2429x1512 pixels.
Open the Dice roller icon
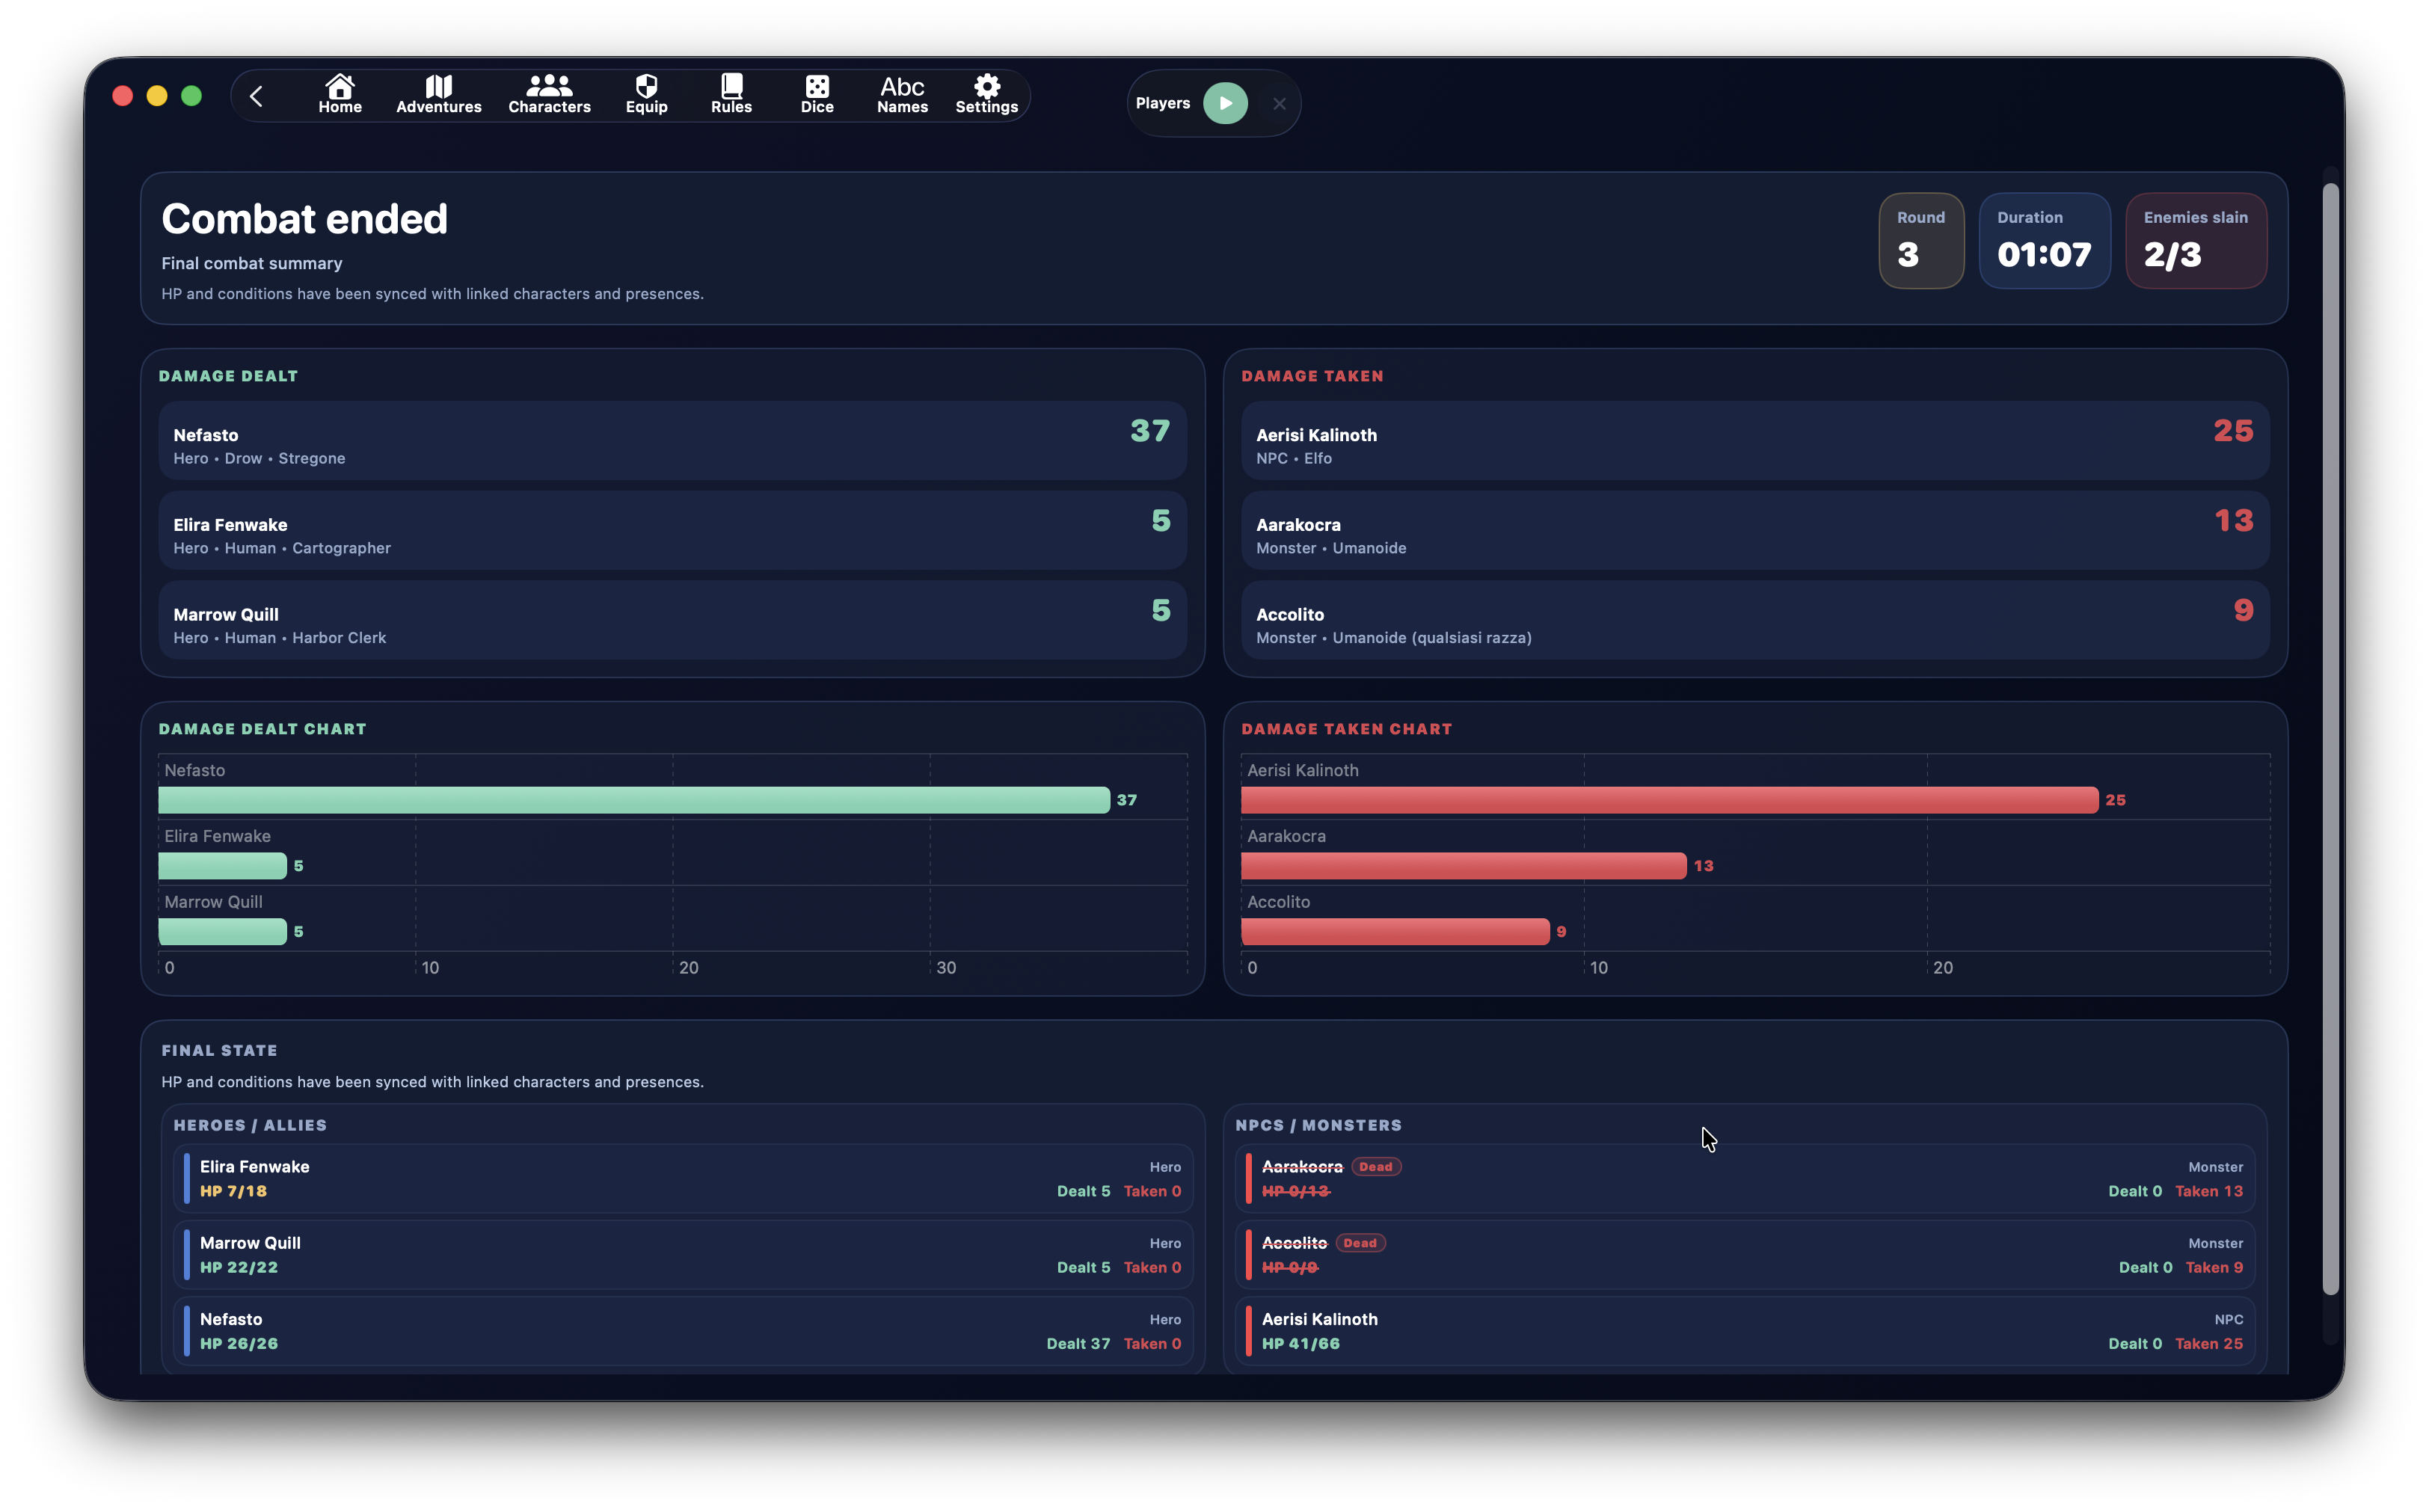[x=816, y=95]
